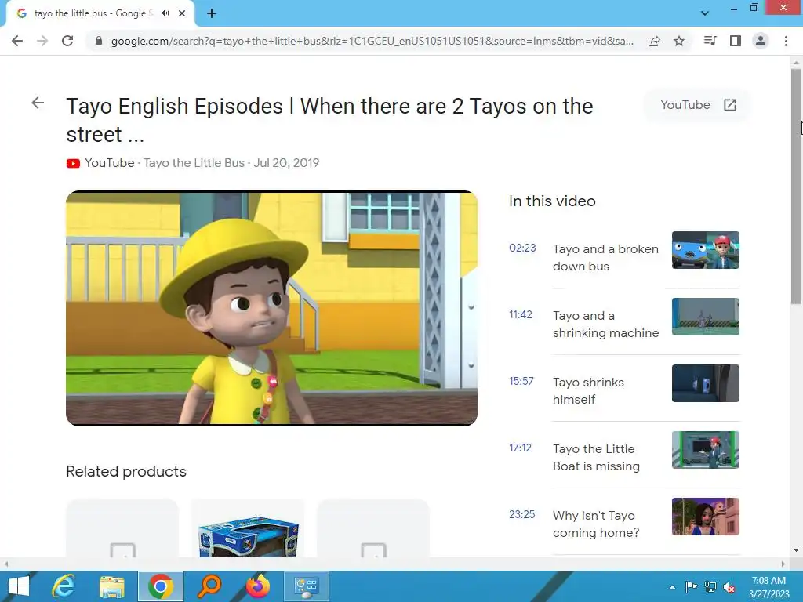Open the YouTube source link text

coord(110,163)
